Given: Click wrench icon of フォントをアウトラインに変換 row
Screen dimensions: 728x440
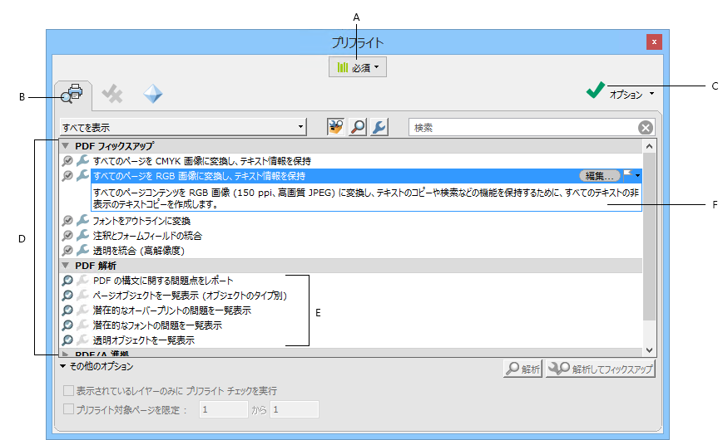Looking at the screenshot, I should pyautogui.click(x=82, y=220).
